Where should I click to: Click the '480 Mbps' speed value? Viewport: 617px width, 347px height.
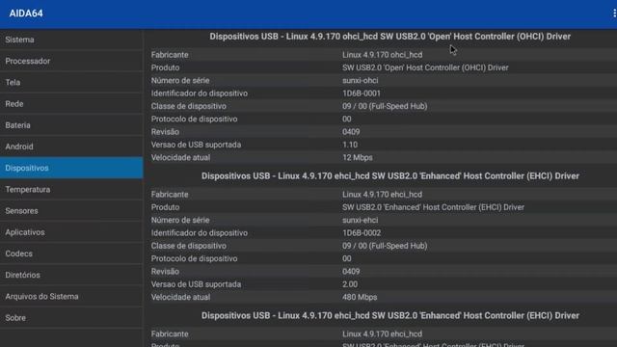360,297
